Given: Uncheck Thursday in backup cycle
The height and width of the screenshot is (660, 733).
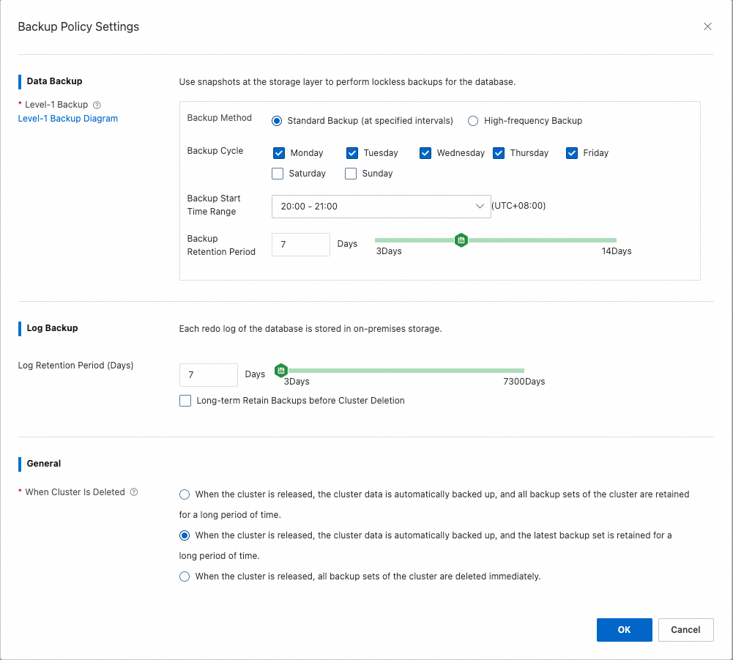Looking at the screenshot, I should (499, 153).
